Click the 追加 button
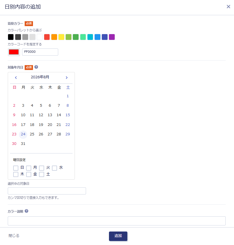The image size is (234, 245). [x=118, y=236]
